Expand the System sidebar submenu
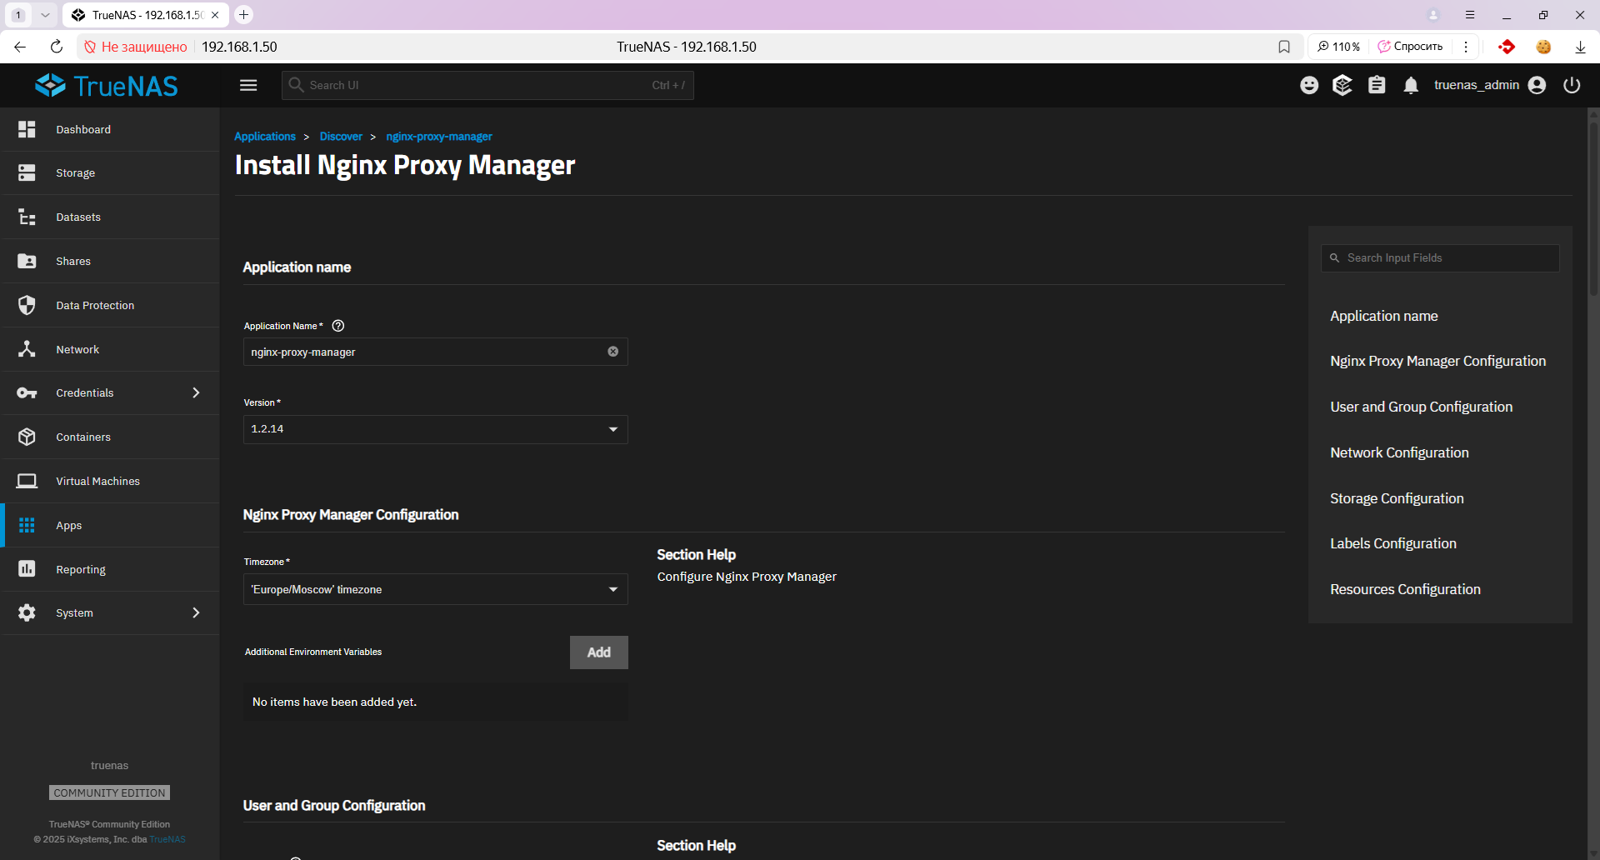This screenshot has width=1600, height=860. 196,612
